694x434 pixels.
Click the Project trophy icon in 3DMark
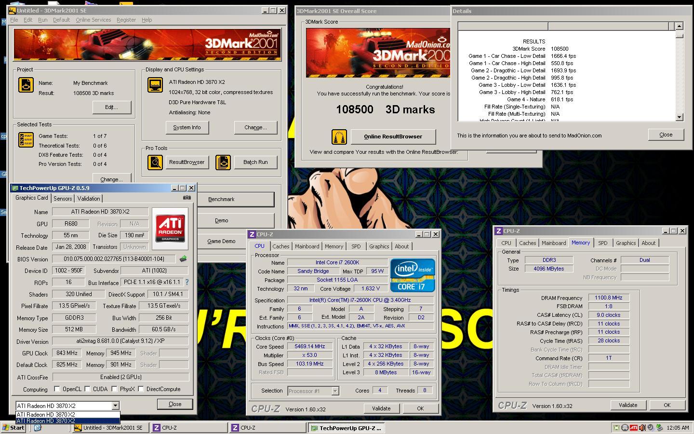coord(26,85)
